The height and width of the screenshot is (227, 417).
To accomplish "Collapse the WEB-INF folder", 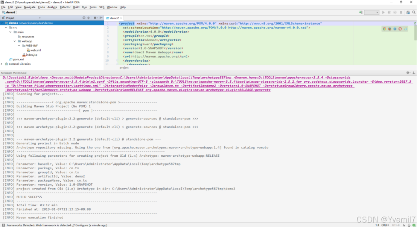I will click(19, 46).
